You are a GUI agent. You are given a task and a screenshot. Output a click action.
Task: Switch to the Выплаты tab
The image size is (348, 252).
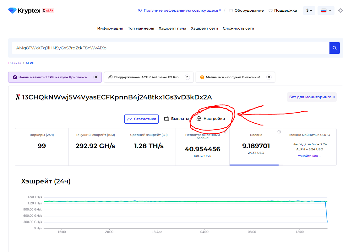tap(177, 119)
